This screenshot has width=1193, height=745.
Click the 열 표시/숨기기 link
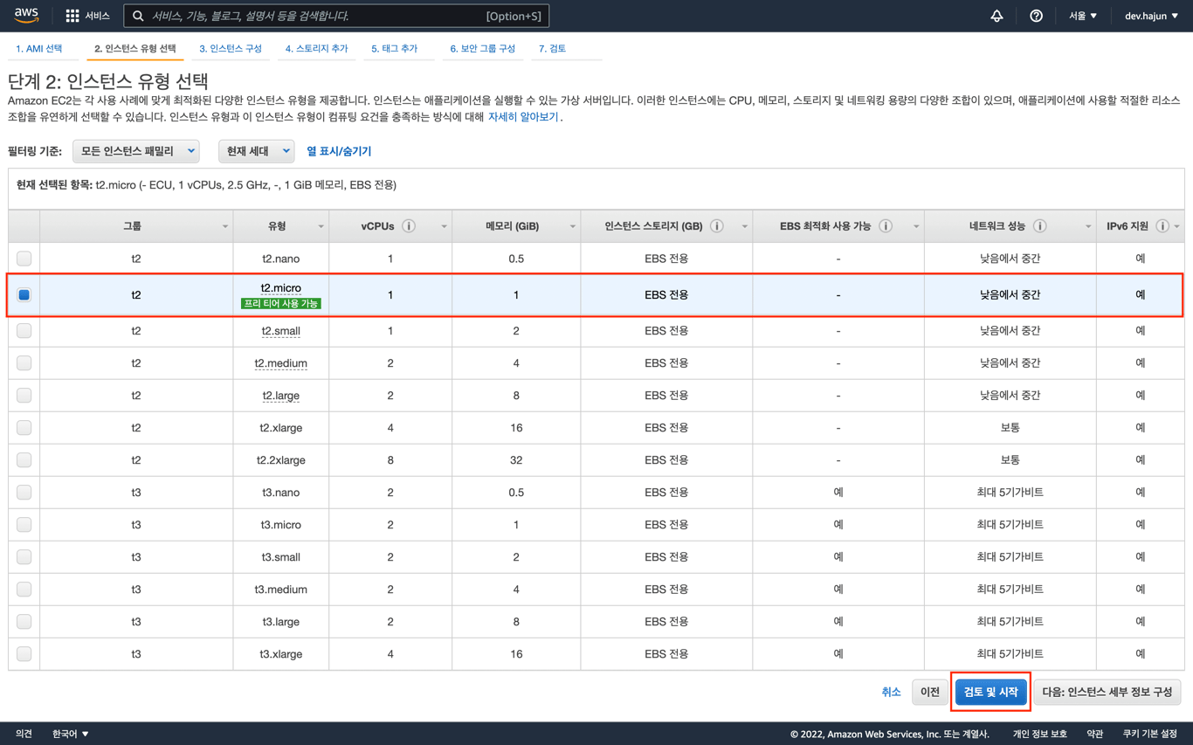pos(339,151)
